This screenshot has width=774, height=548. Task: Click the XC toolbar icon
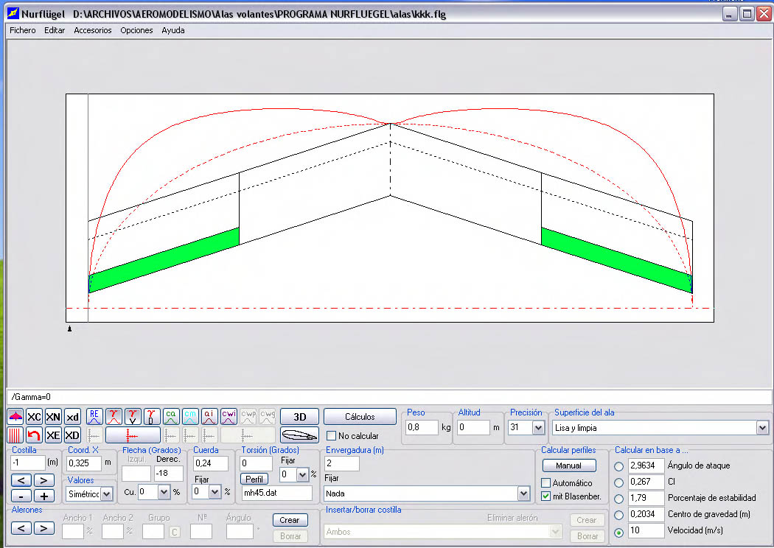34,417
